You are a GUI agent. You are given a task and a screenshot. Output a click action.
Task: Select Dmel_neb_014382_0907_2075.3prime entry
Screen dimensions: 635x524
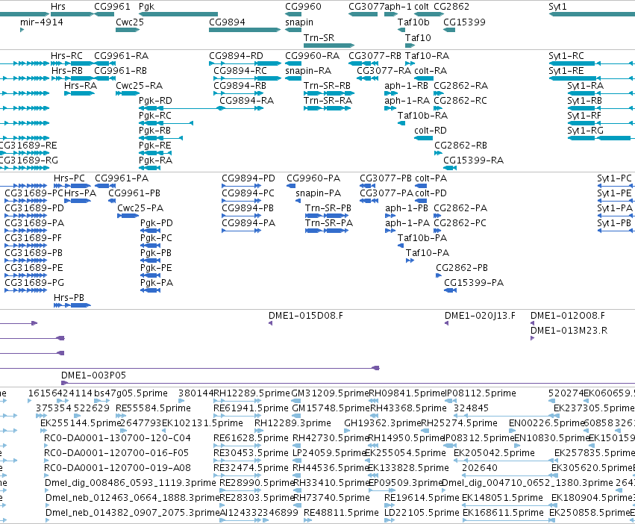click(132, 513)
